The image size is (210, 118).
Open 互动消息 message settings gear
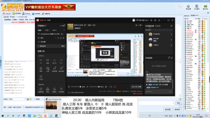pyautogui.click(x=169, y=58)
